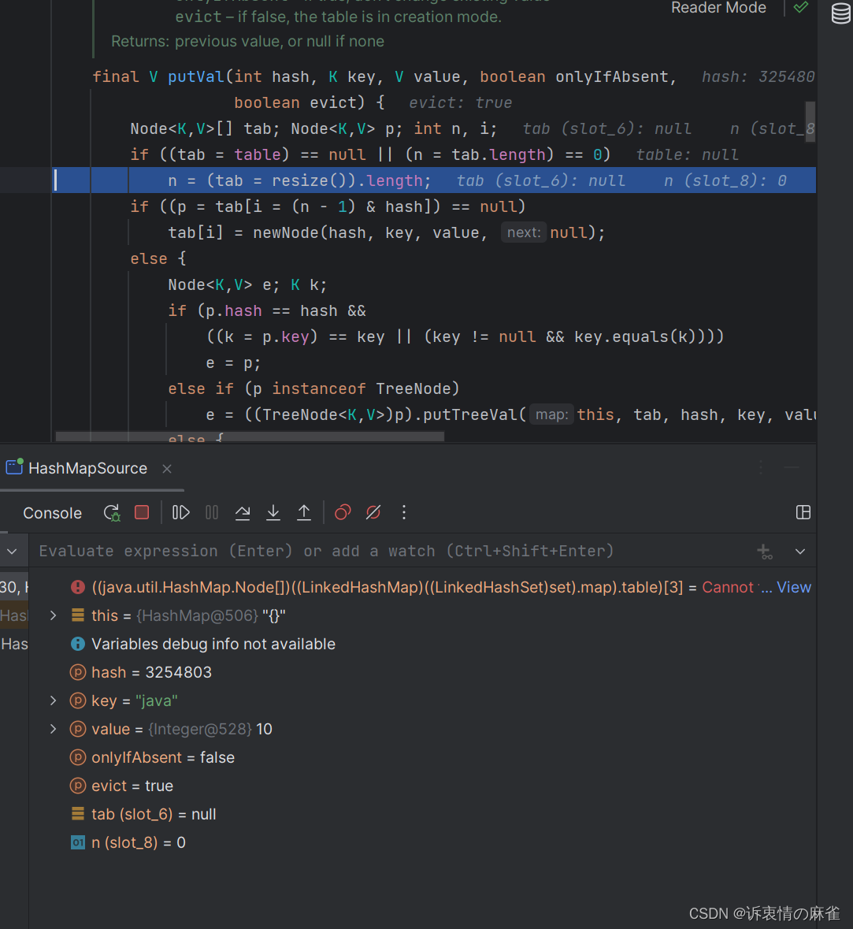The height and width of the screenshot is (929, 853).
Task: Expand the value Integer variable
Action: 54,730
